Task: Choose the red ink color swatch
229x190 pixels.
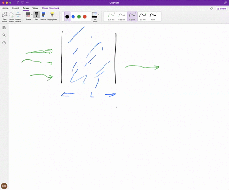Action: (85, 17)
